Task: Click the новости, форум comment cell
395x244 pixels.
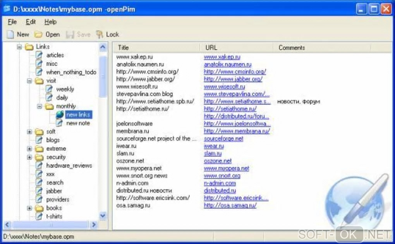Action: 299,102
